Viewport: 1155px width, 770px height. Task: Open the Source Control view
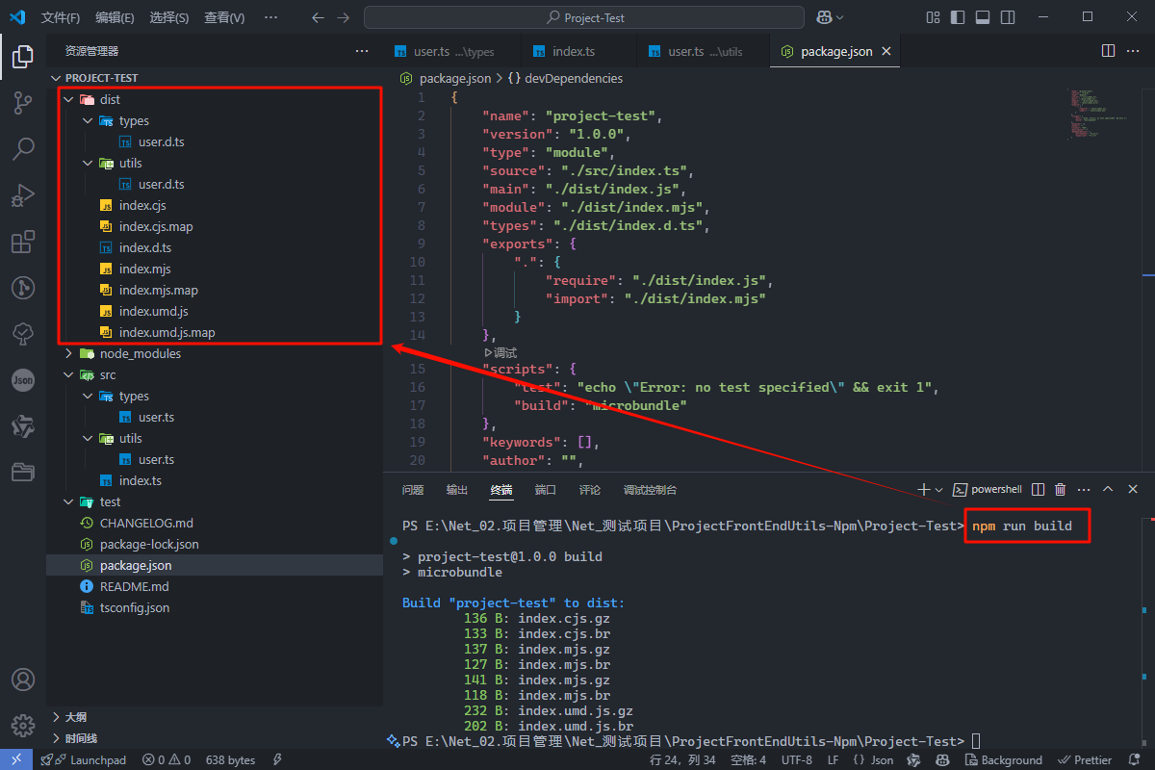(x=23, y=102)
